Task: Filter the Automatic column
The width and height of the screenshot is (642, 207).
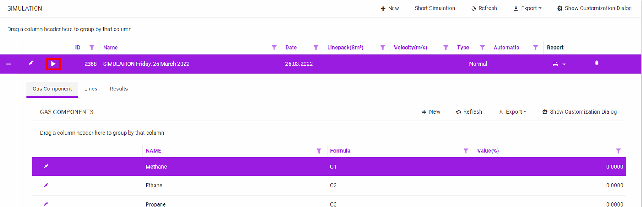Action: 535,48
